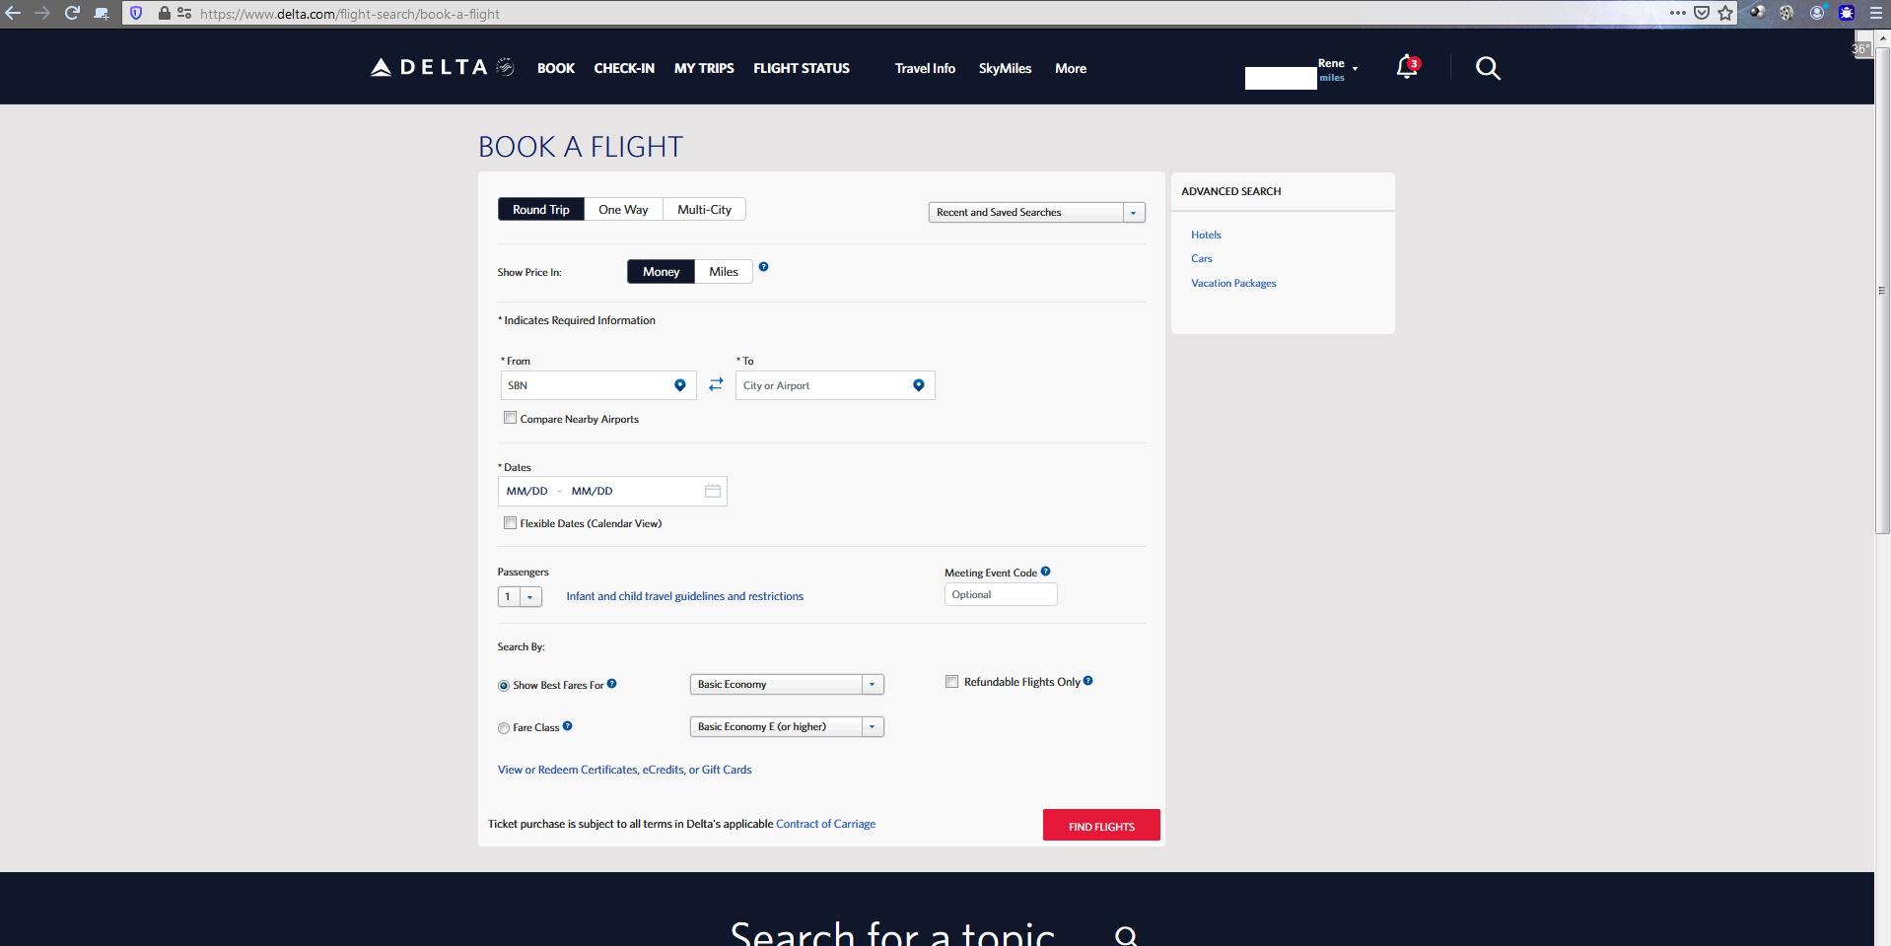The width and height of the screenshot is (1891, 946).
Task: Open Recent and Saved Searches dropdown
Action: tap(1036, 212)
